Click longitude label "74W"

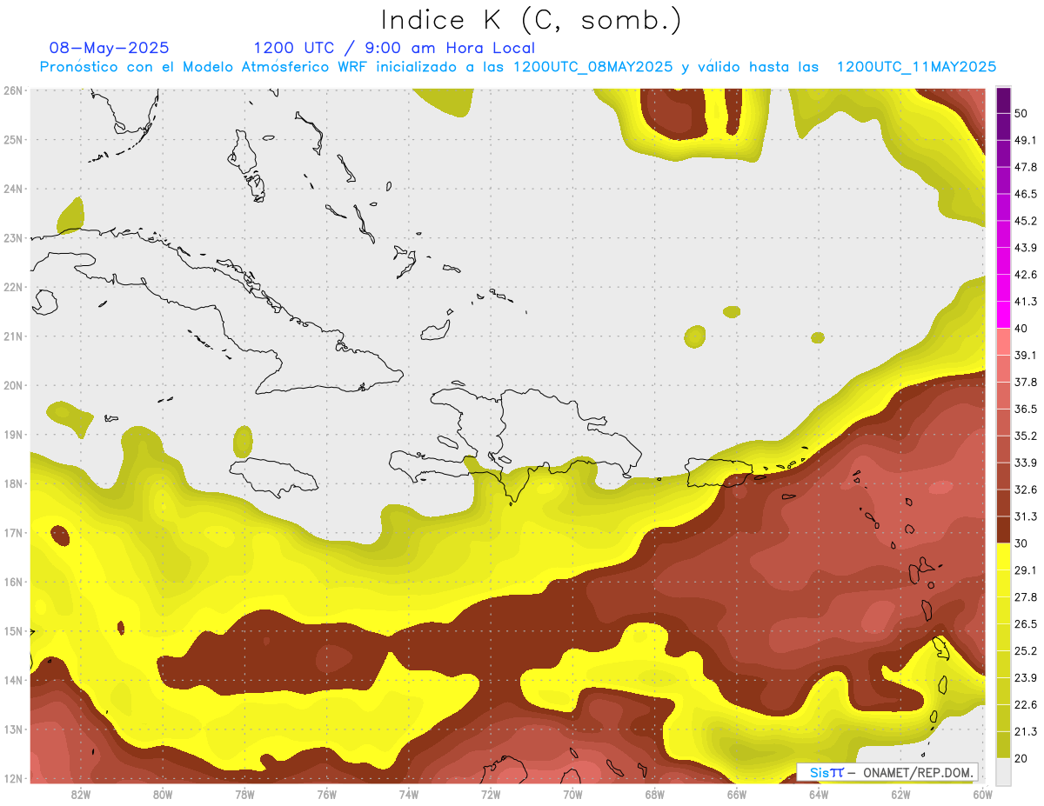tap(408, 794)
